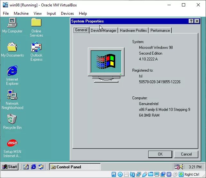Launch Outlook Express from quick launch bar

pyautogui.click(x=41, y=167)
